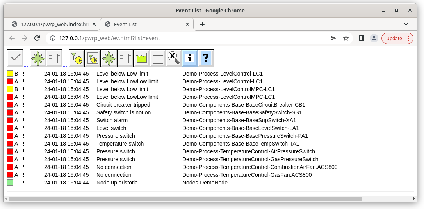Open the class graph toolbar icon
The image size is (424, 209).
pyautogui.click(x=93, y=58)
